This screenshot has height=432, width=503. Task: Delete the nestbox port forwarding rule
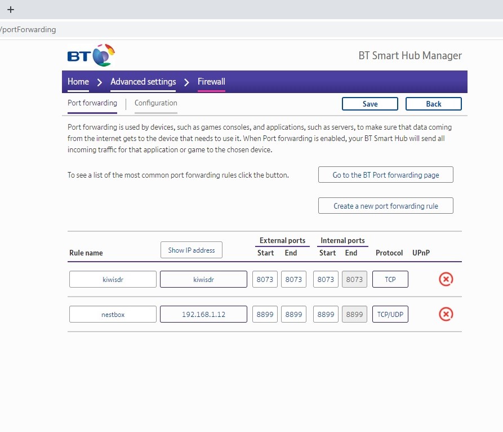pos(446,314)
